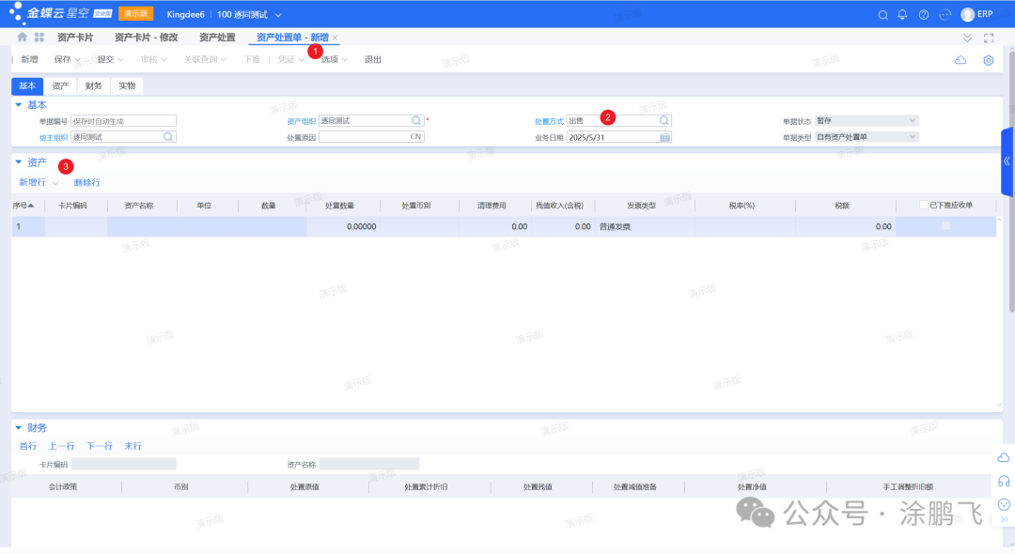The image size is (1015, 554).
Task: Open the app grid menu icon
Action: tap(39, 38)
